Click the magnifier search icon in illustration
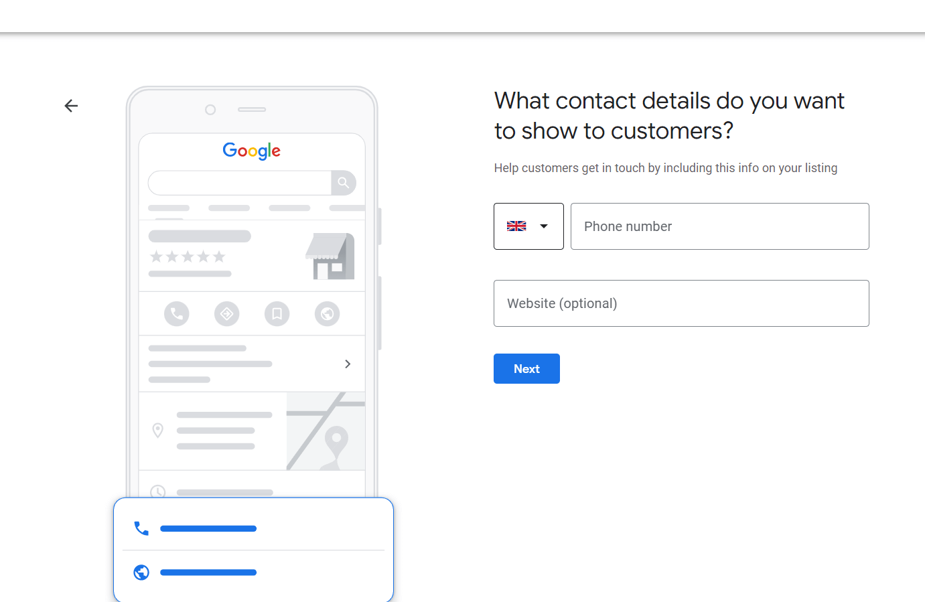 tap(343, 183)
